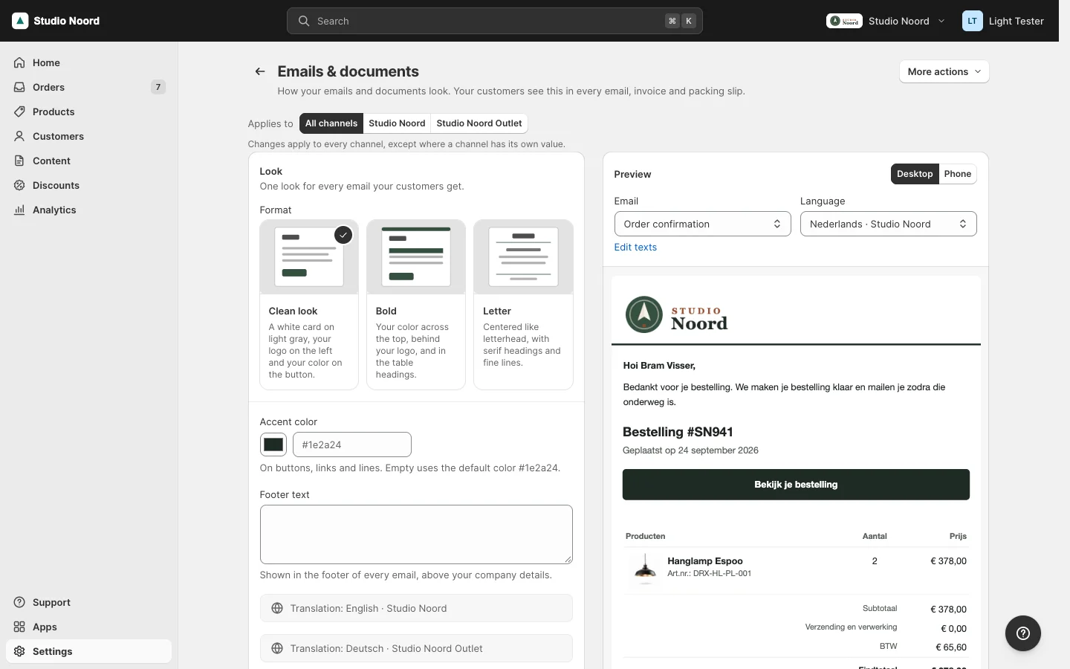
Task: Go back with the left arrow
Action: coord(260,71)
